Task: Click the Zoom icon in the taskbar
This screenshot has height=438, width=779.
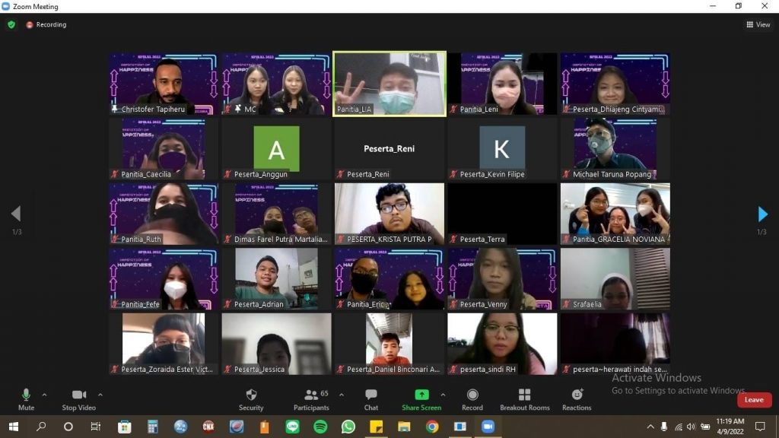Action: [488, 427]
